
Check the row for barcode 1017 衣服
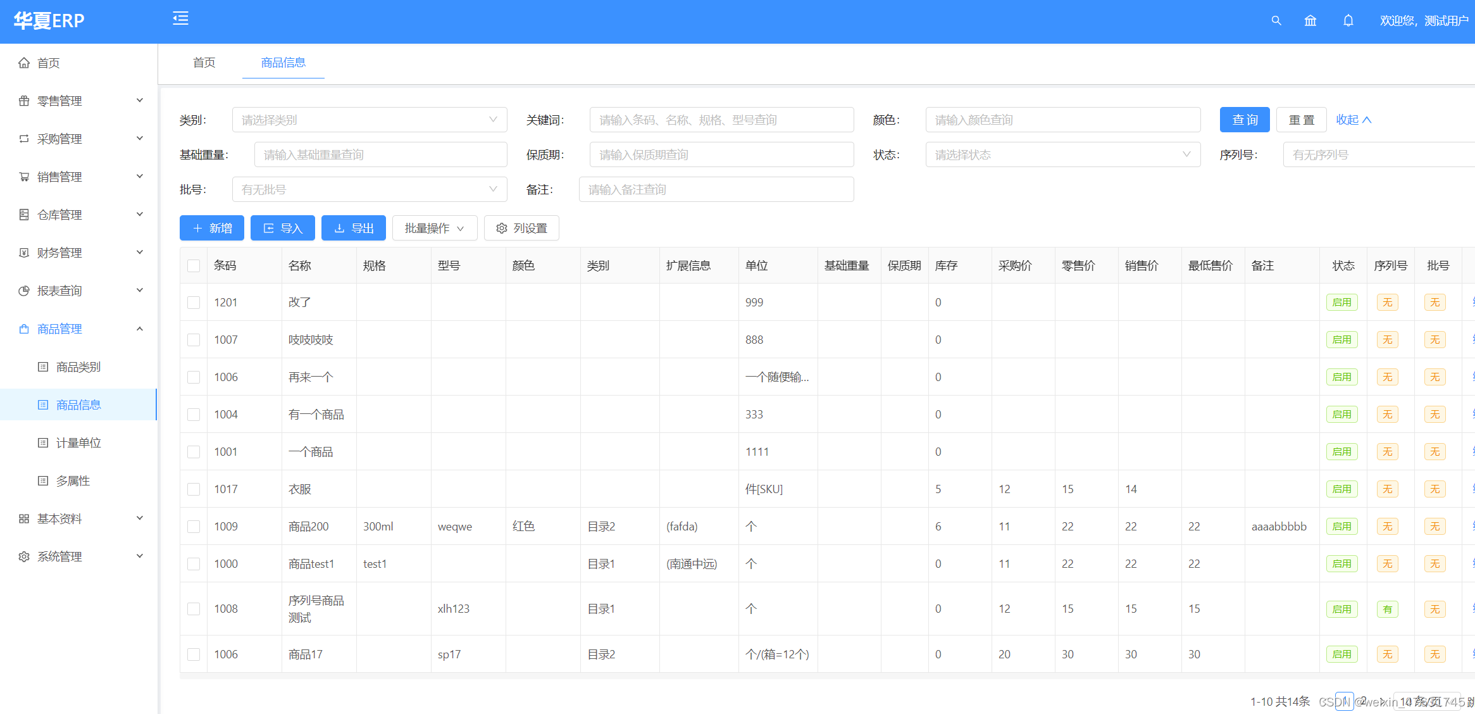click(194, 489)
